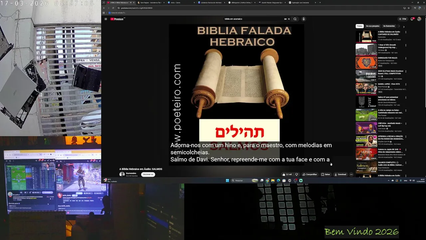The width and height of the screenshot is (426, 240).
Task: Reload the page with browser refresh icon
Action: coord(113,8)
